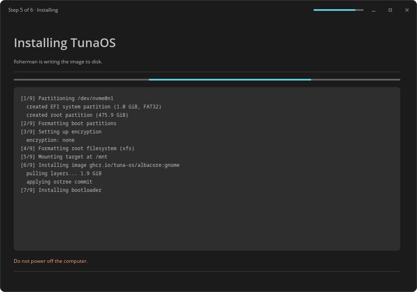Click the installation progress bar under the heading
417x292 pixels.
pos(207,80)
